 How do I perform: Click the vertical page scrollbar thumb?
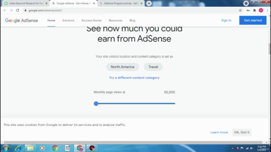270,49
